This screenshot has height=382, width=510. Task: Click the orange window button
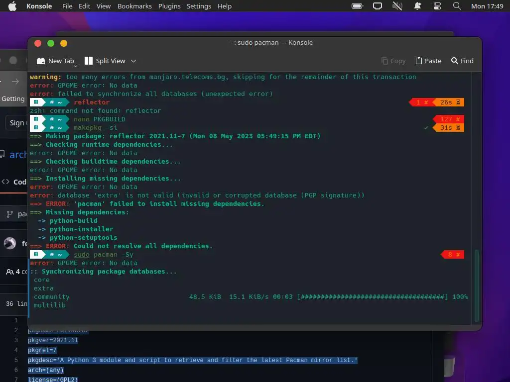pyautogui.click(x=64, y=43)
